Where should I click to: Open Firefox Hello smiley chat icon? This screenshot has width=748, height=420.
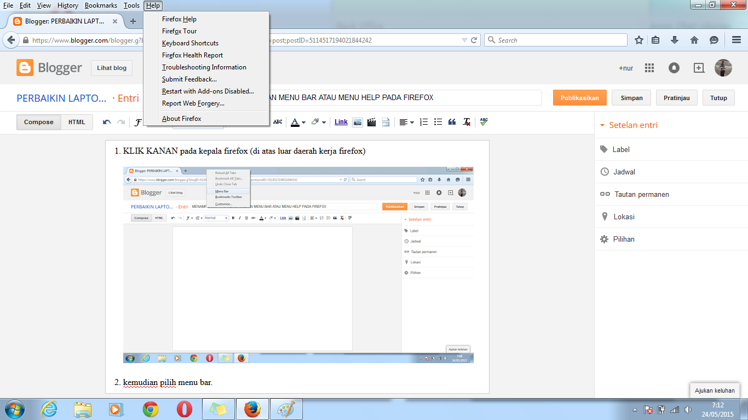tap(714, 40)
